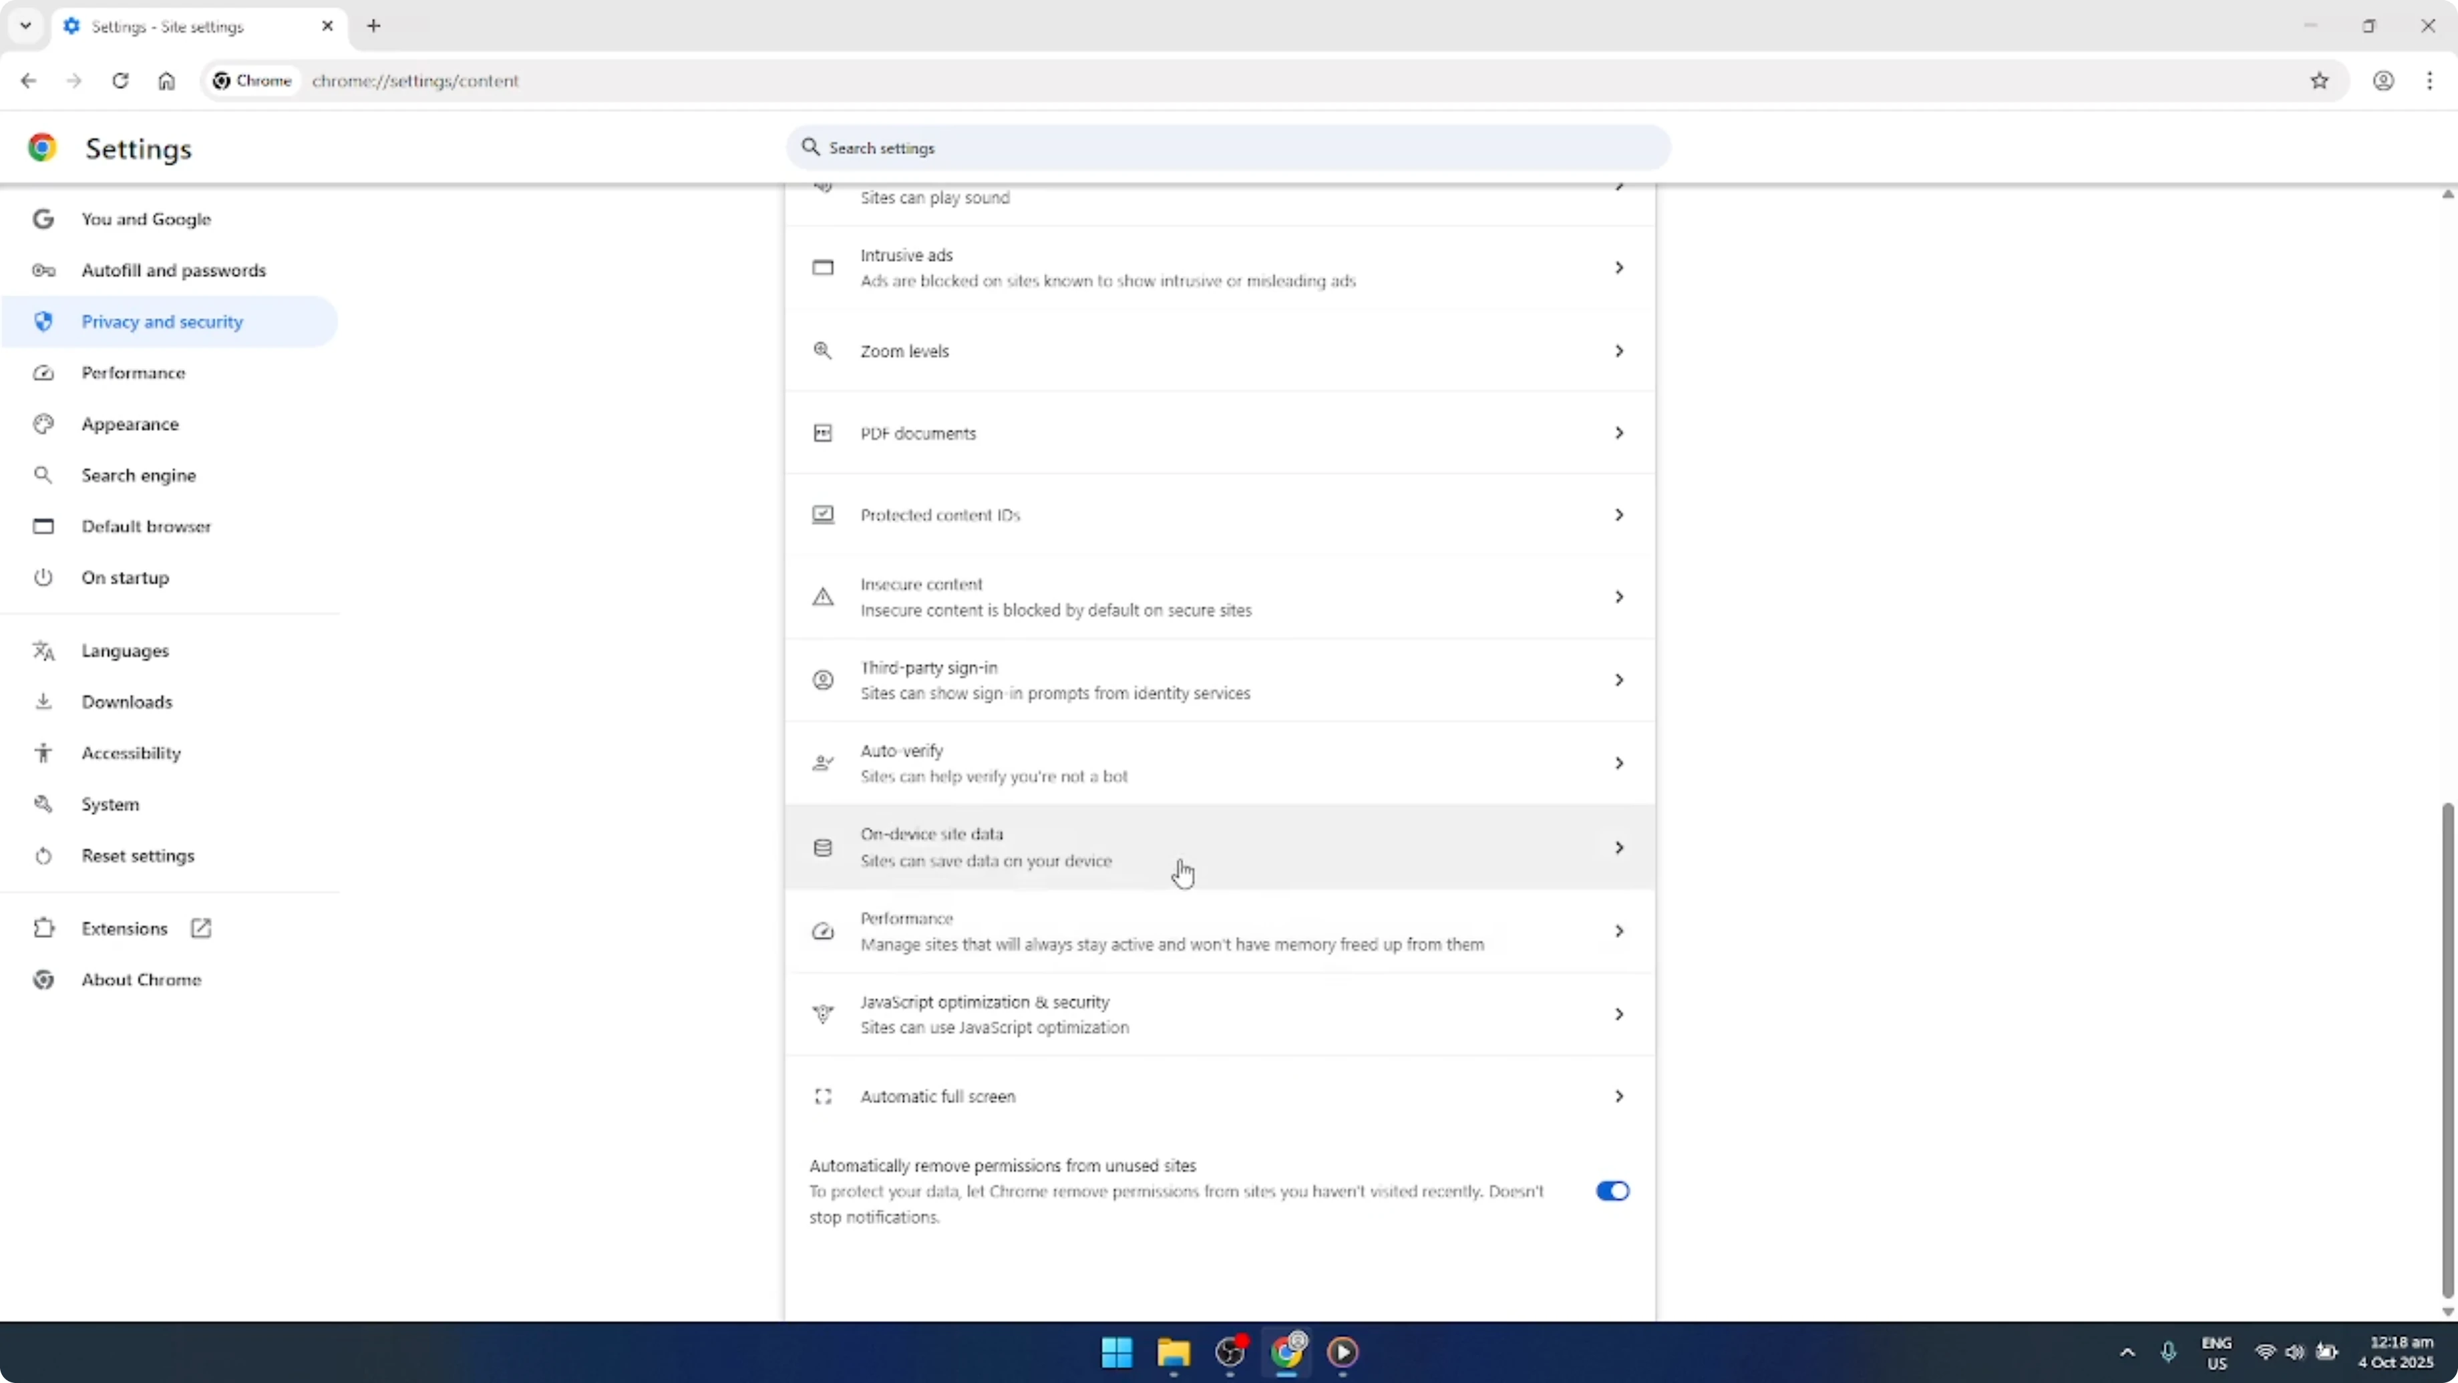Open the three-dot browser menu
This screenshot has height=1383, width=2458.
click(x=2431, y=81)
